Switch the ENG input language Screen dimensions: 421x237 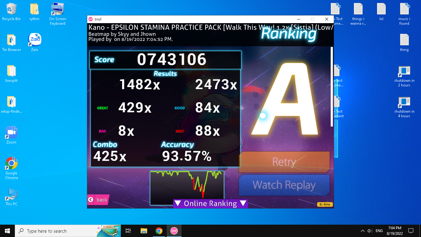pyautogui.click(x=379, y=231)
